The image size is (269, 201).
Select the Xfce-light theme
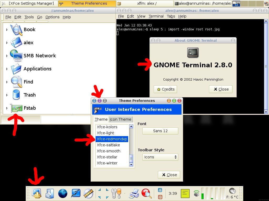[x=112, y=133]
